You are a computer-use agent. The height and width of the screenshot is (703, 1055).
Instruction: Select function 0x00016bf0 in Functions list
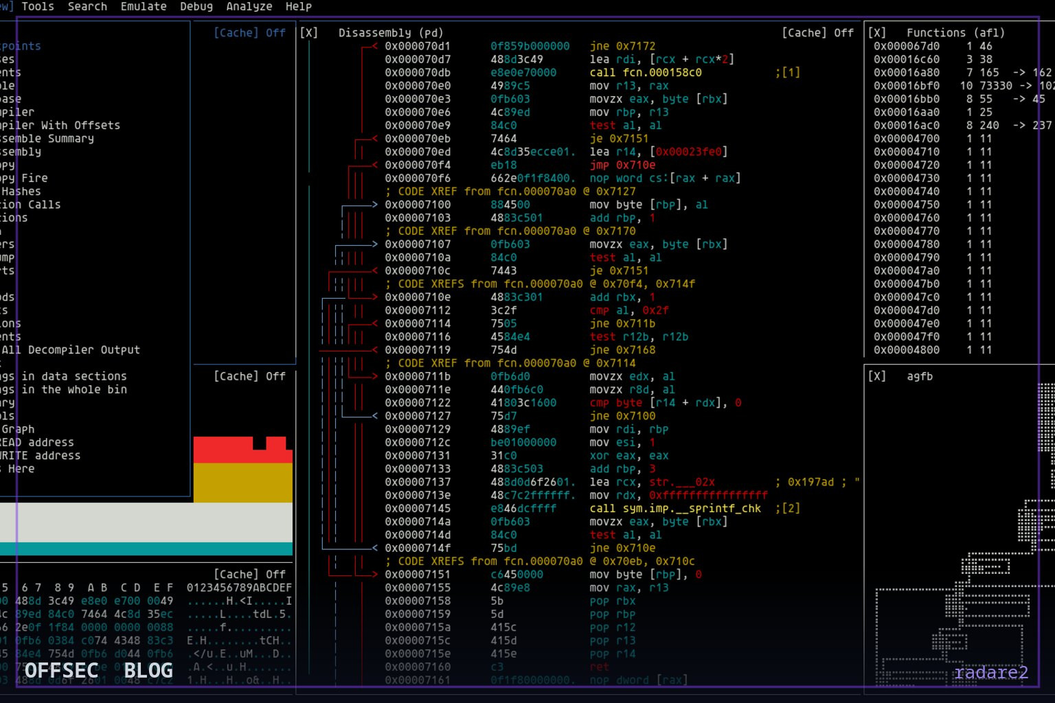907,86
